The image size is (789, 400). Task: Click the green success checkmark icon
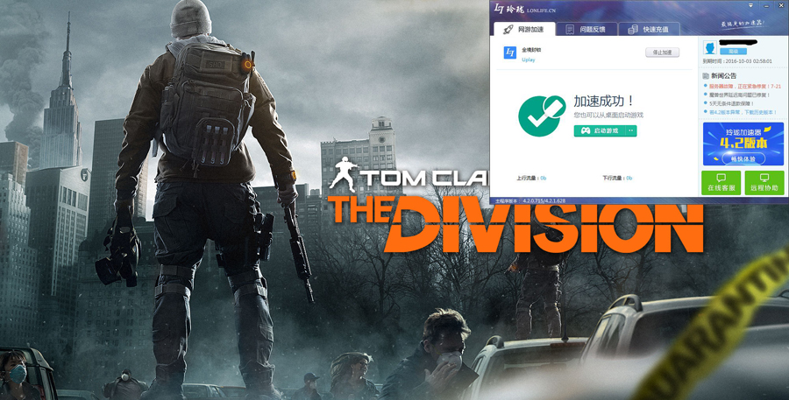click(x=541, y=116)
